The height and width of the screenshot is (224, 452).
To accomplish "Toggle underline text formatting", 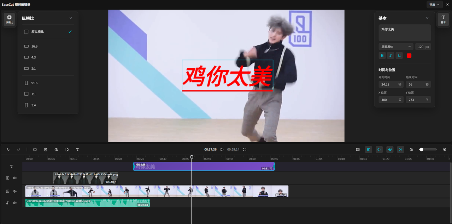I will pyautogui.click(x=399, y=56).
